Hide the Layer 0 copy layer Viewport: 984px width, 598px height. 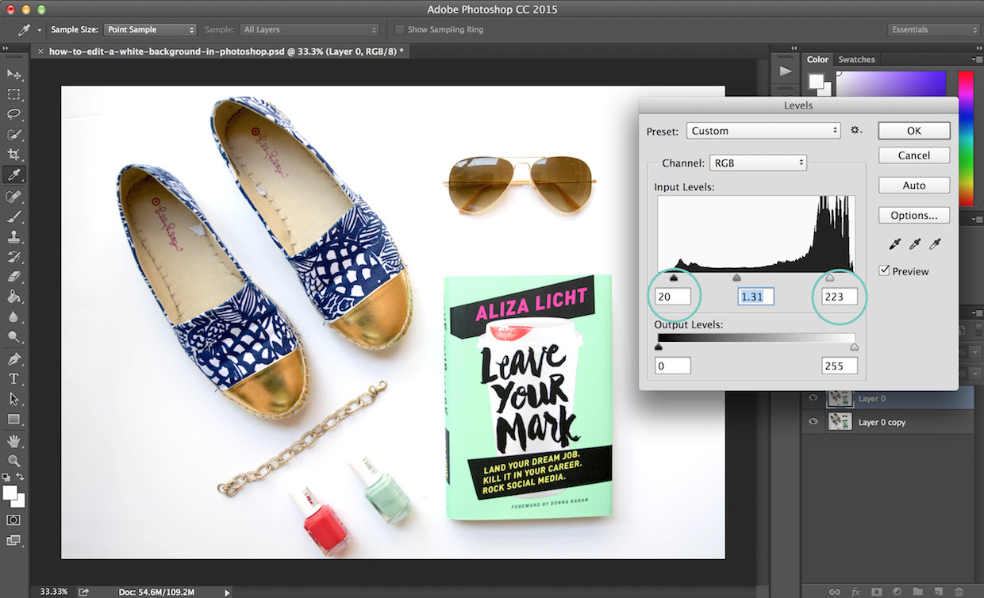pyautogui.click(x=813, y=422)
